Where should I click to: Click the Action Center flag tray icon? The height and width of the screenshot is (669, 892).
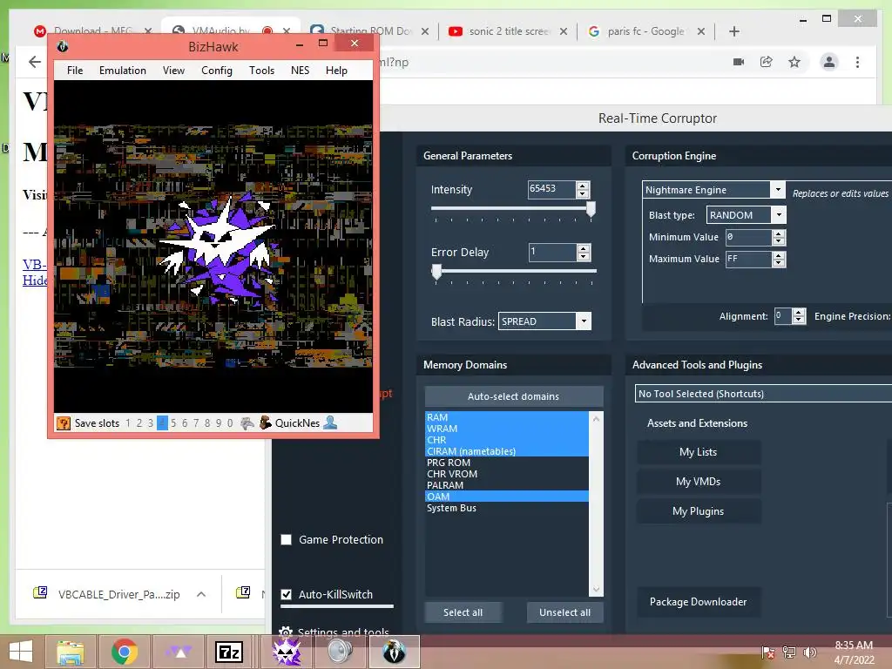(768, 652)
